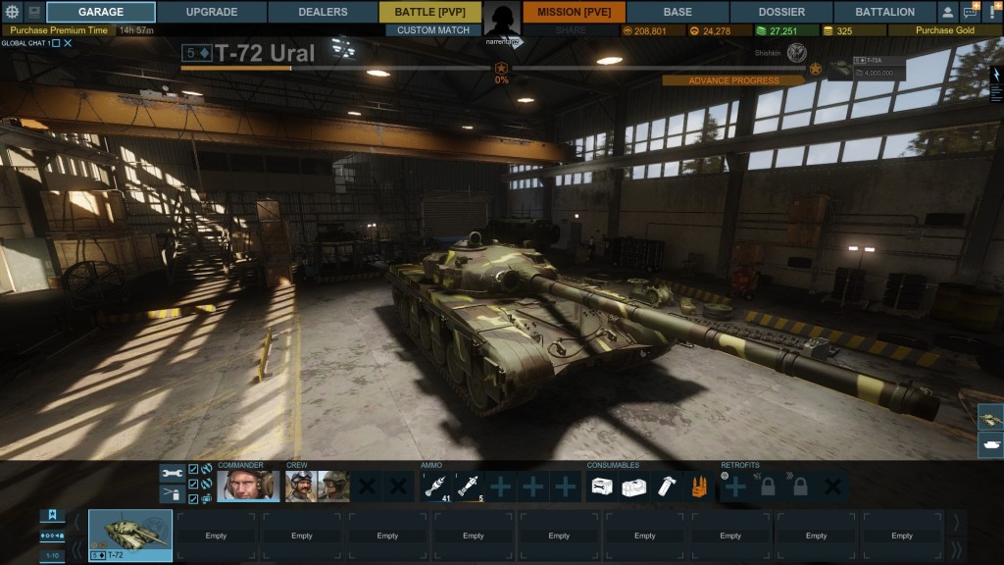Image resolution: width=1004 pixels, height=565 pixels.
Task: Click the player avatar silhouette
Action: point(502,21)
